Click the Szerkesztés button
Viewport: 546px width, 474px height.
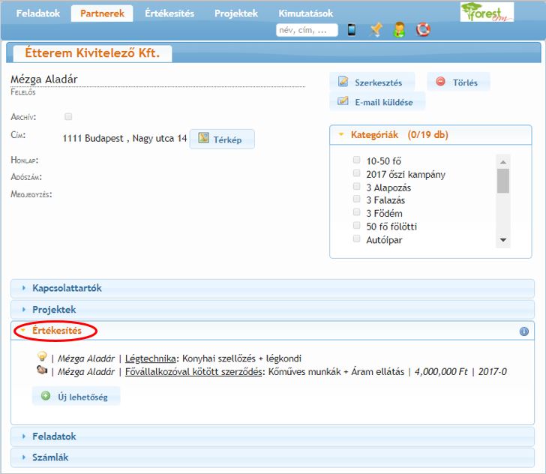click(x=371, y=82)
